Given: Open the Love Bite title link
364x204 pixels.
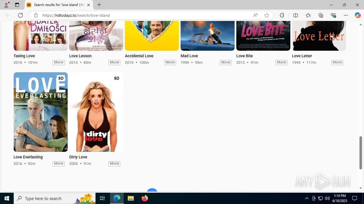Looking at the screenshot, I should [245, 56].
